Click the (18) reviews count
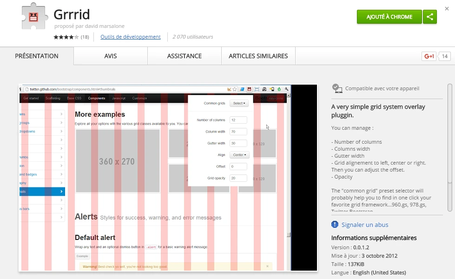 click(x=85, y=37)
